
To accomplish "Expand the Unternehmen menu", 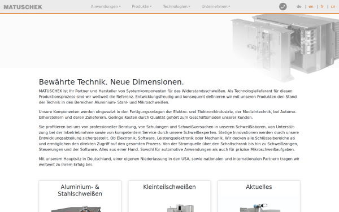I will (216, 6).
